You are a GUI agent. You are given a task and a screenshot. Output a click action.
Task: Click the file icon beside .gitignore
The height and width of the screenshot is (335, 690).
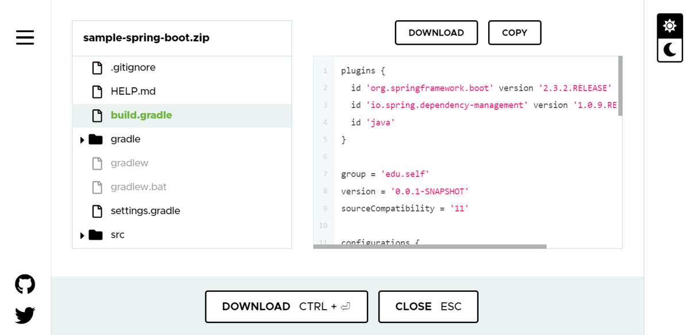pos(97,67)
